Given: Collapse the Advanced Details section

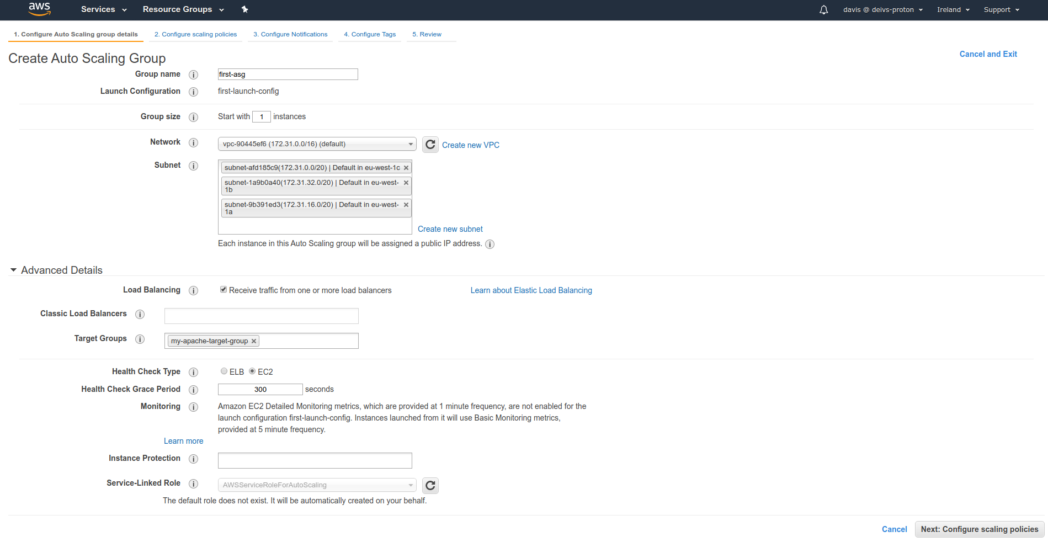Looking at the screenshot, I should pos(56,270).
